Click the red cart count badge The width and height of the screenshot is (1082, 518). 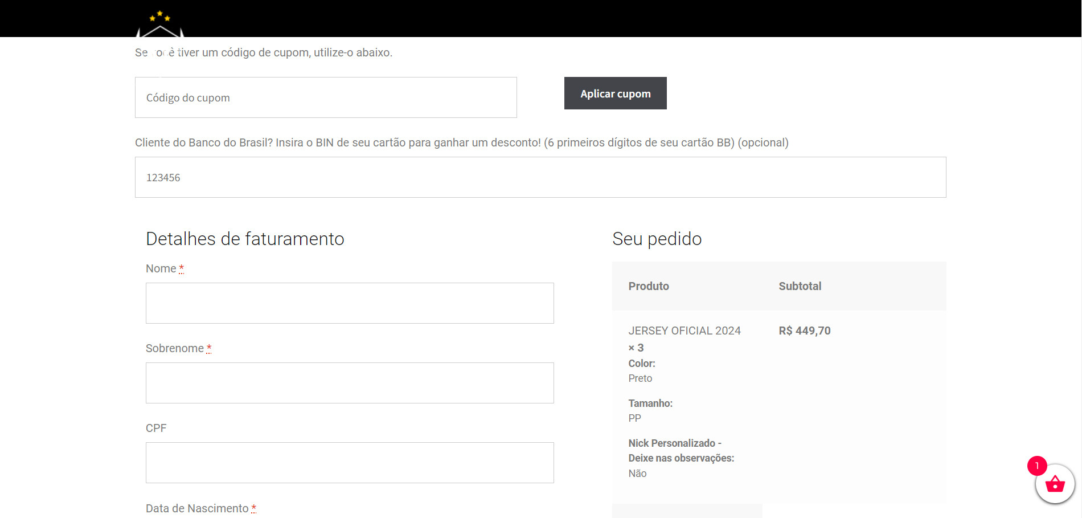click(1037, 466)
